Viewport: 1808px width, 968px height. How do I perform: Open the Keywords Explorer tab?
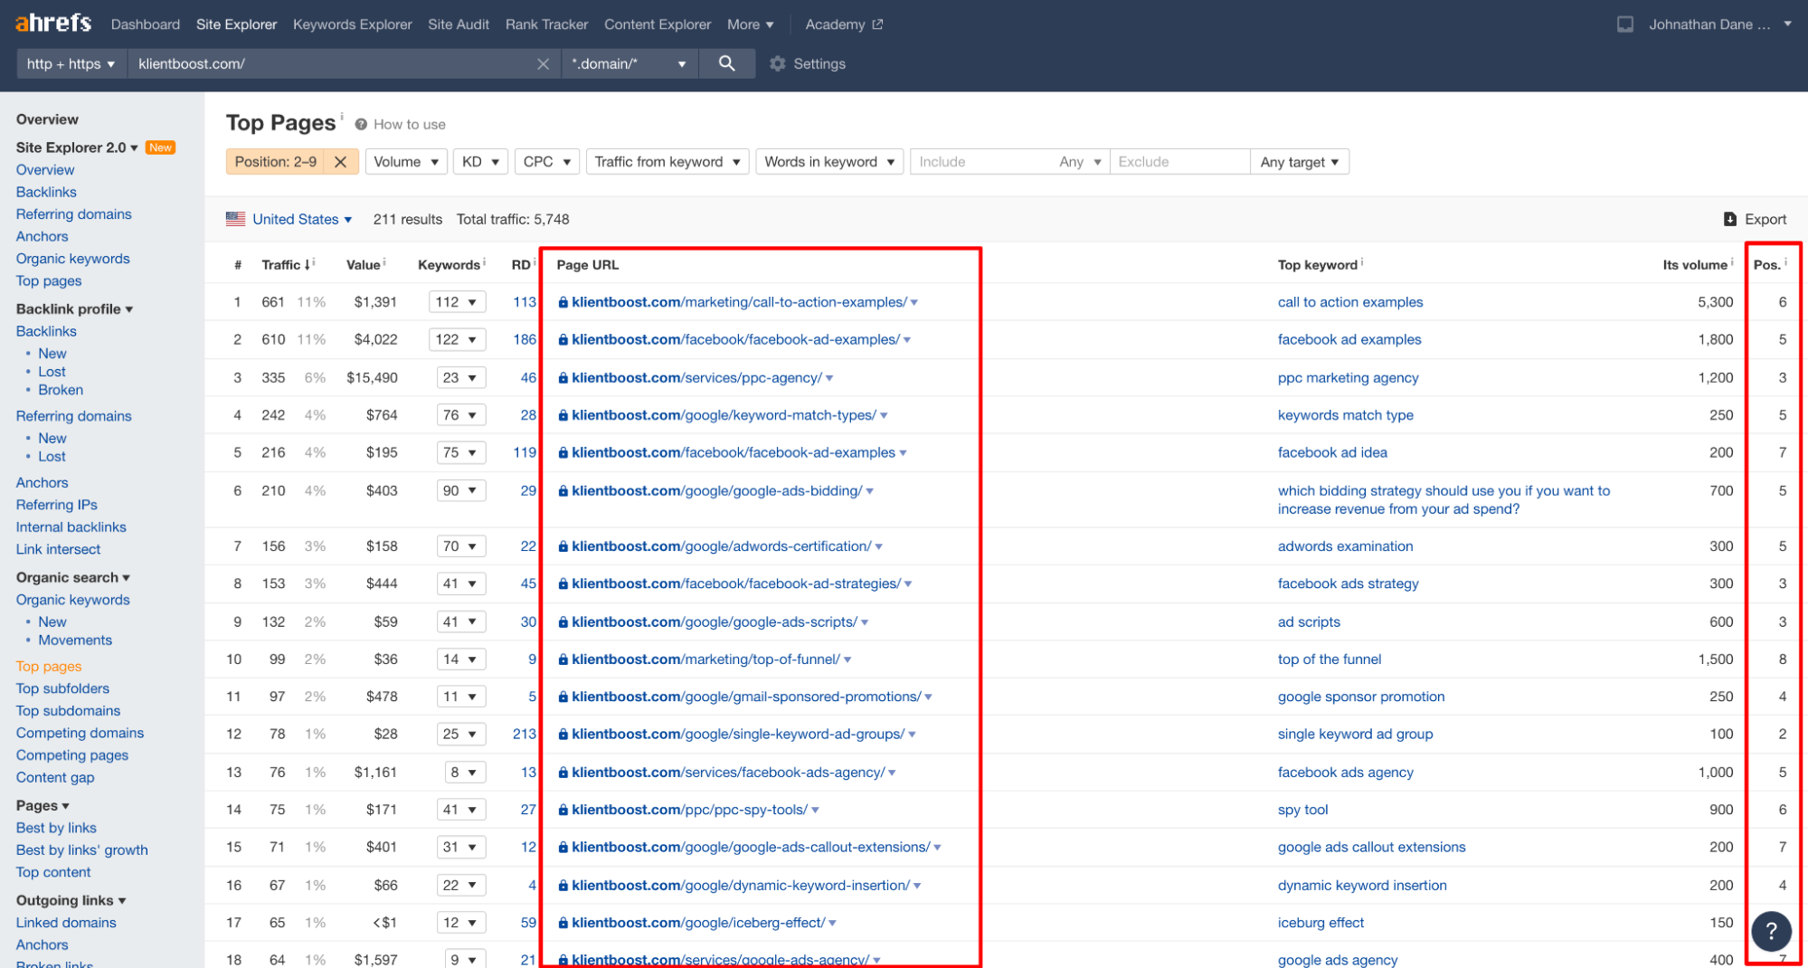coord(352,24)
